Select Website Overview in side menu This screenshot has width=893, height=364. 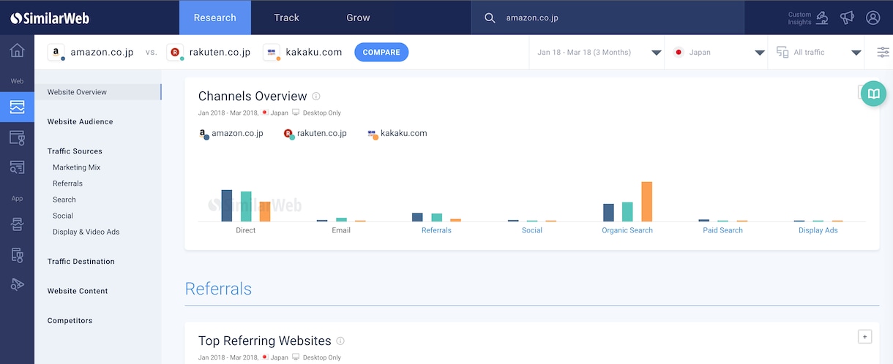coord(98,92)
